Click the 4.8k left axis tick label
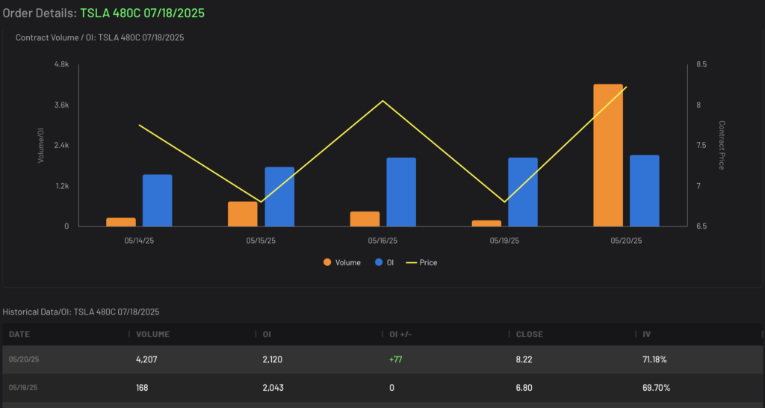Screen dimensions: 765x408 point(61,64)
